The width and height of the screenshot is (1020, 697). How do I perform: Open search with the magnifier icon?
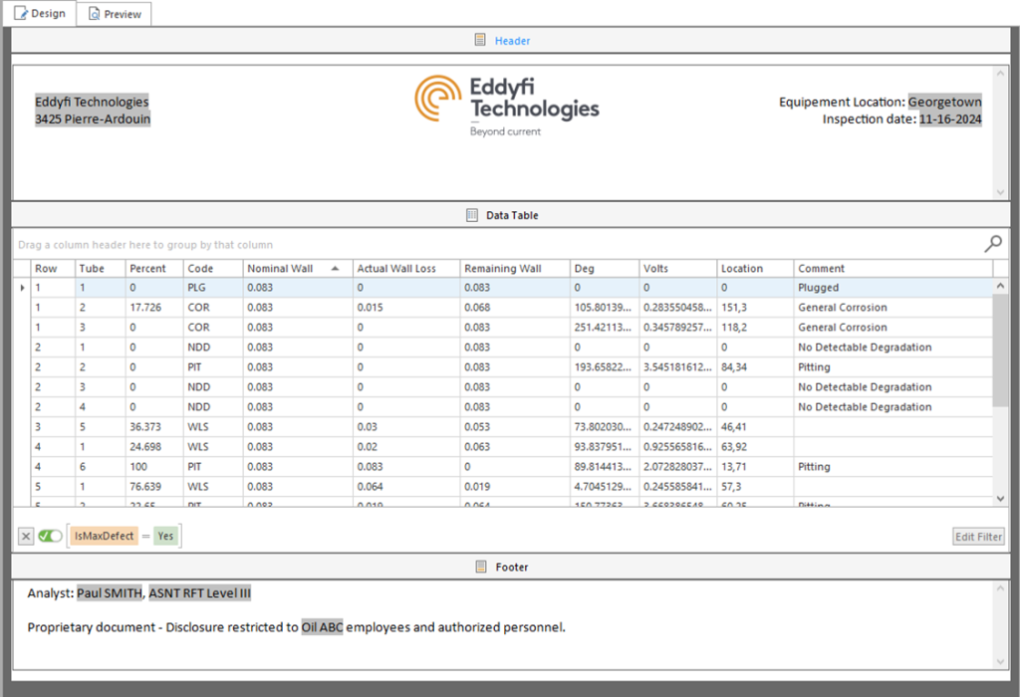coord(992,244)
